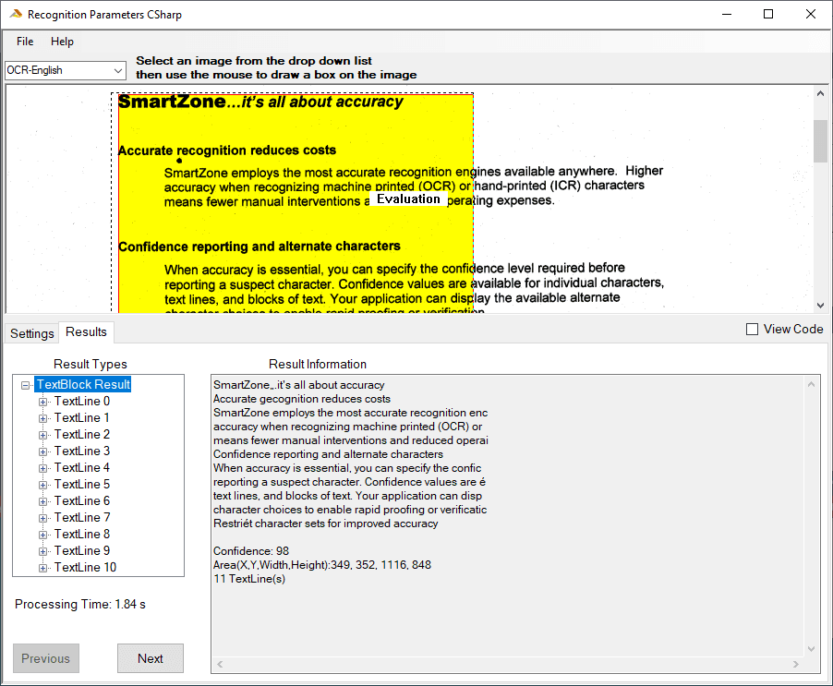This screenshot has width=833, height=686.
Task: Click 'Accurate gecognition reduces costs' result line
Action: point(302,399)
